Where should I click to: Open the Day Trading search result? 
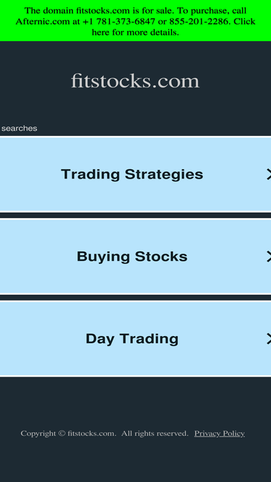tap(136, 339)
